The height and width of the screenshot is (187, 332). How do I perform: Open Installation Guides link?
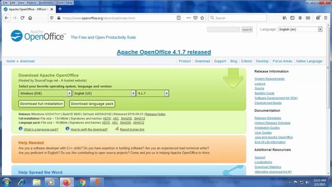click(267, 128)
